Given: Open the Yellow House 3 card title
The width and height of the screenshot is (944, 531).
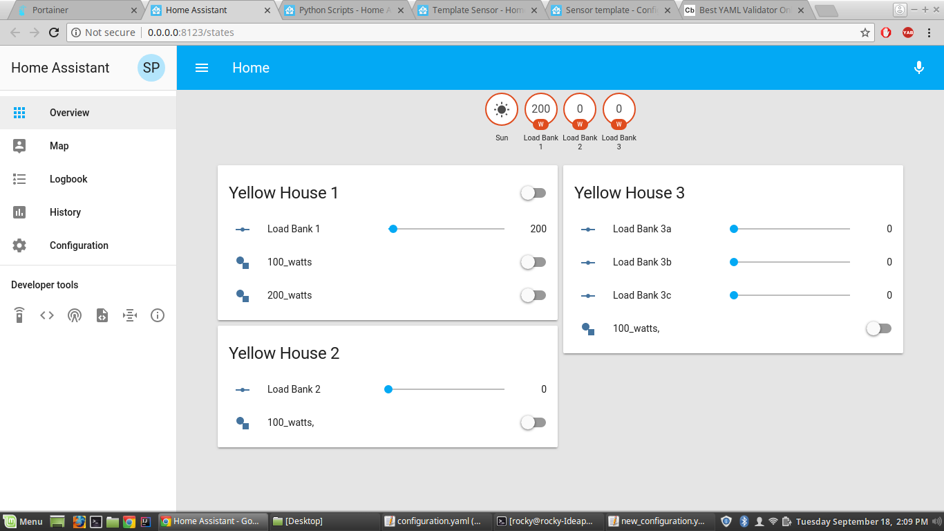Looking at the screenshot, I should tap(630, 193).
